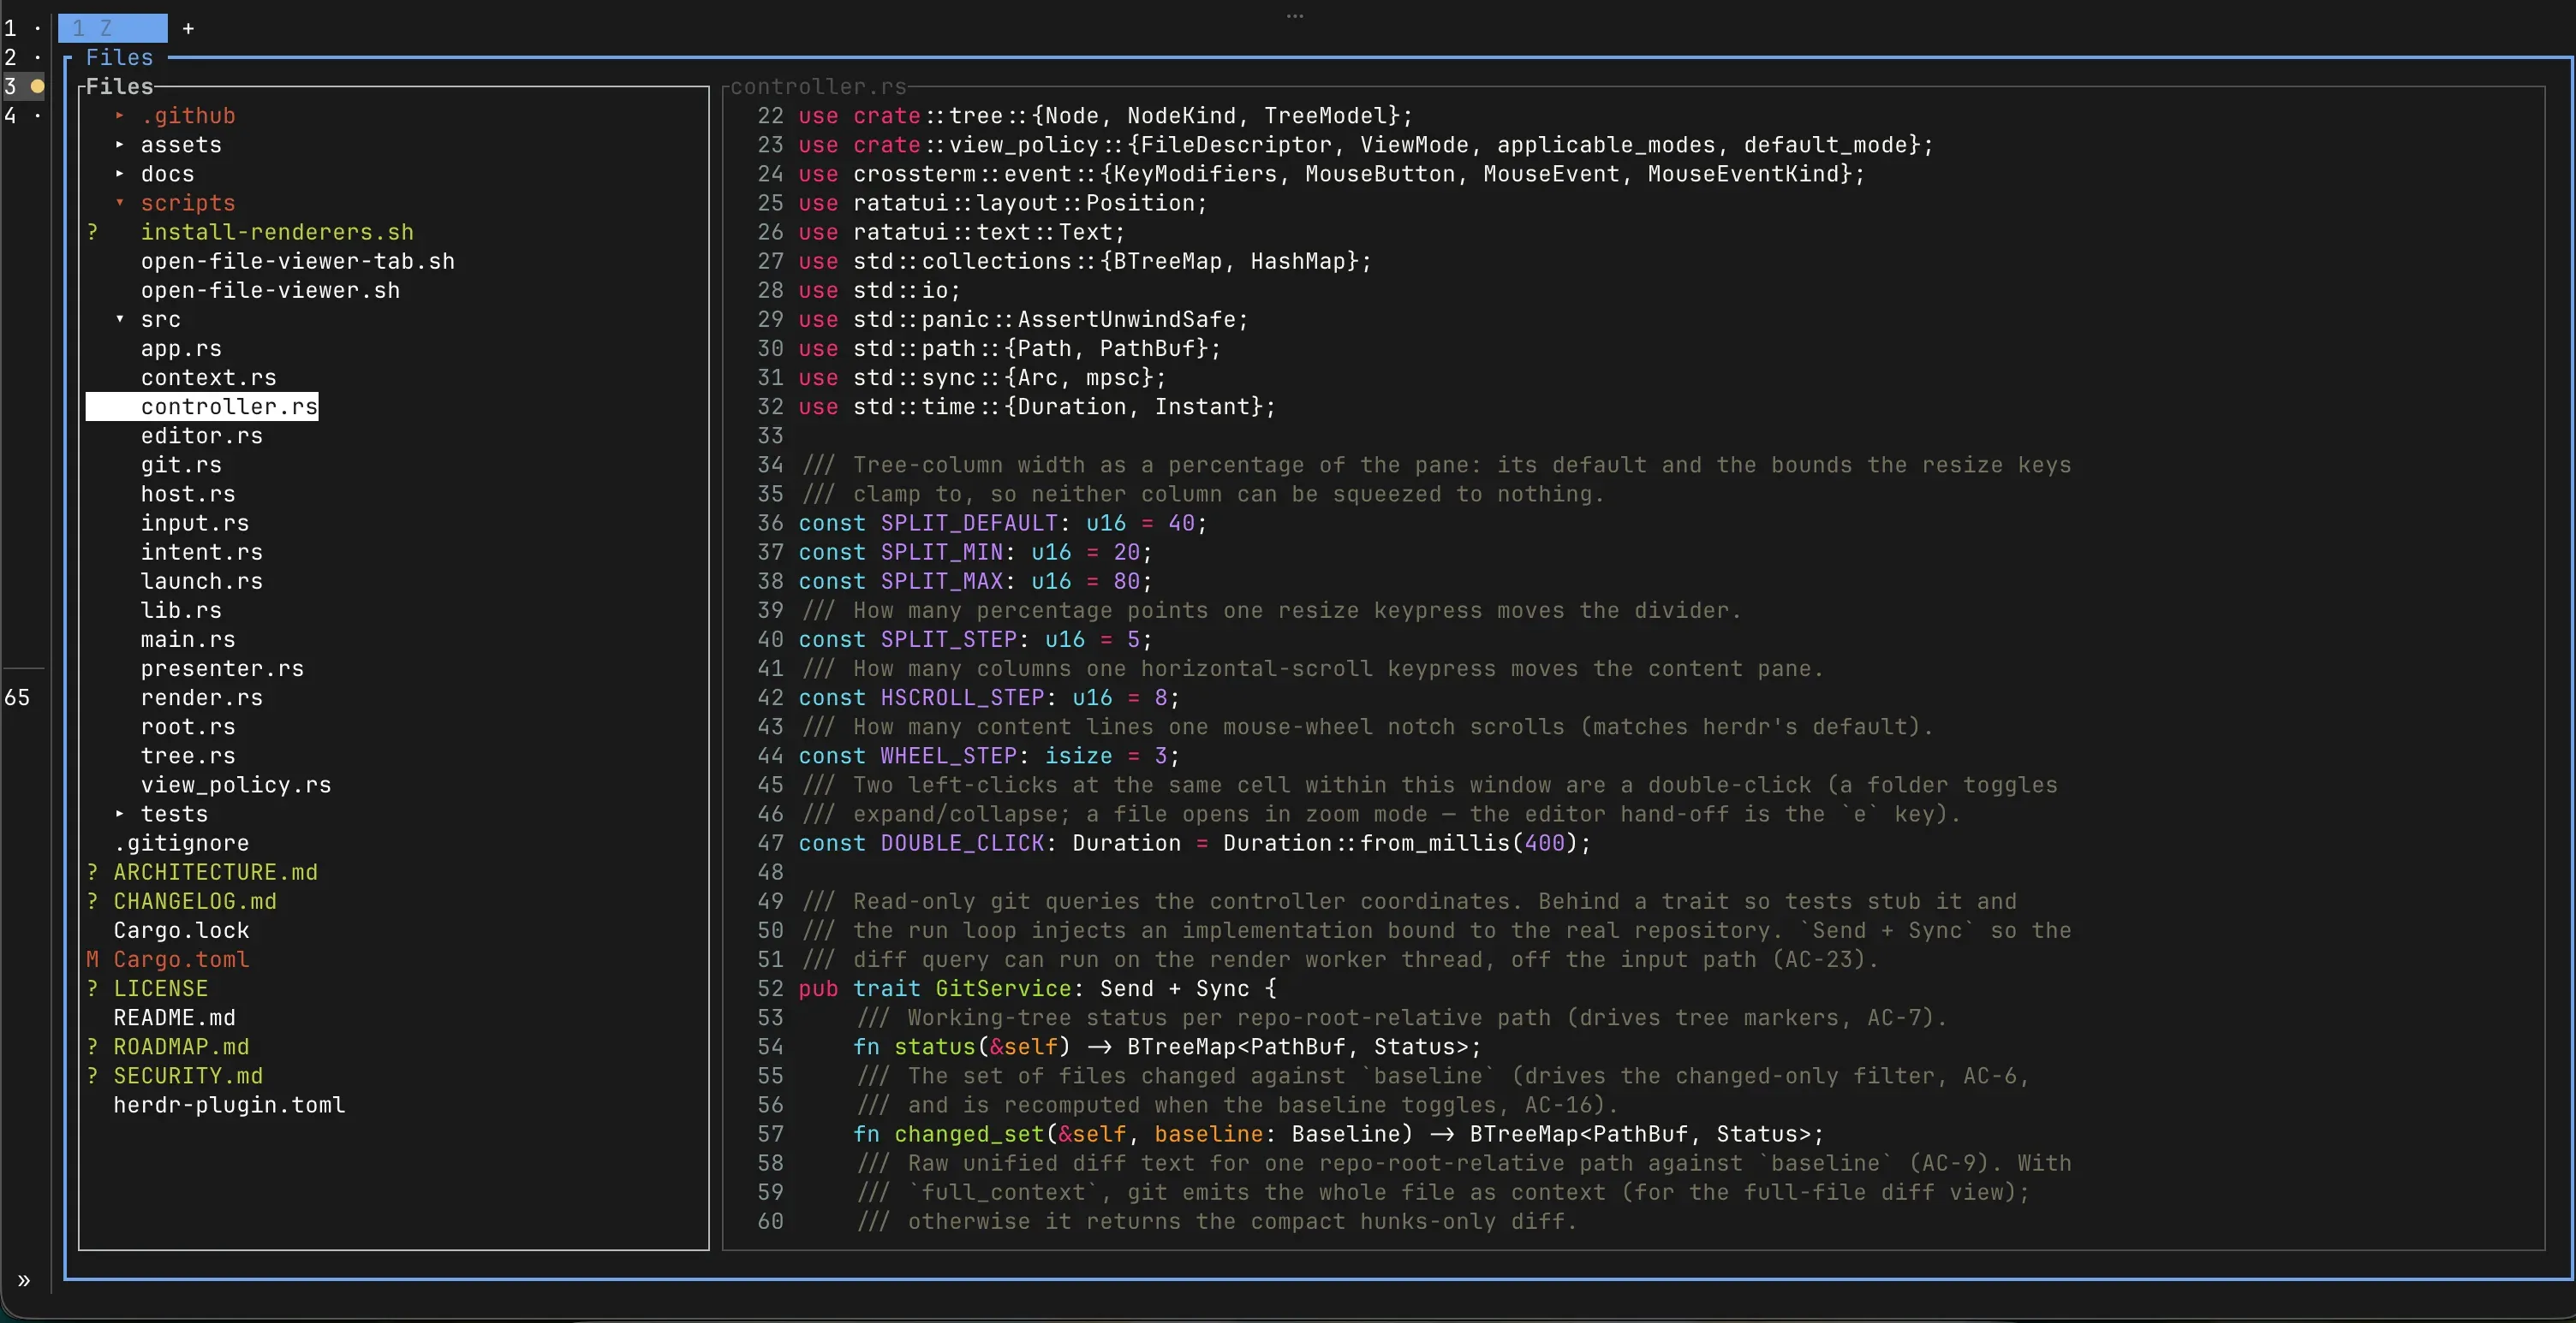Open main.rs from the tree

(188, 638)
